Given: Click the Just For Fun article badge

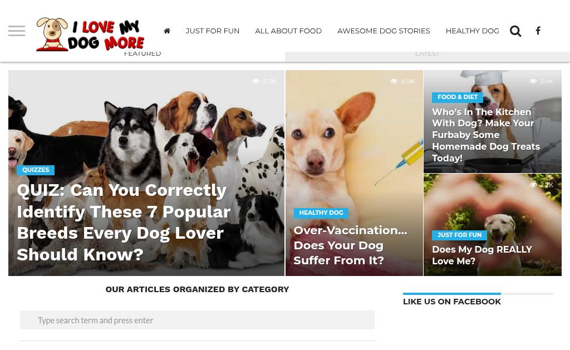Looking at the screenshot, I should click(459, 235).
